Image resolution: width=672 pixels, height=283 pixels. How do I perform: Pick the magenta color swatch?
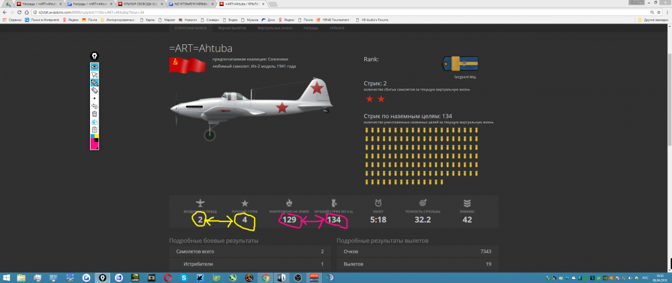pos(94,144)
